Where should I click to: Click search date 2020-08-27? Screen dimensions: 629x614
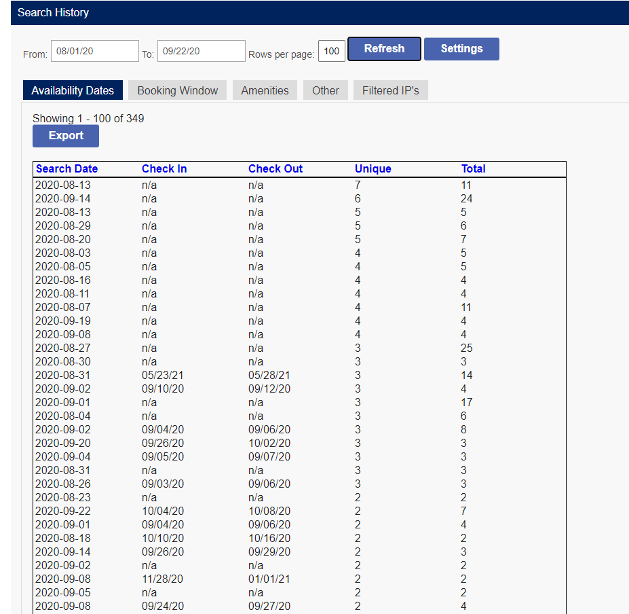tap(63, 348)
